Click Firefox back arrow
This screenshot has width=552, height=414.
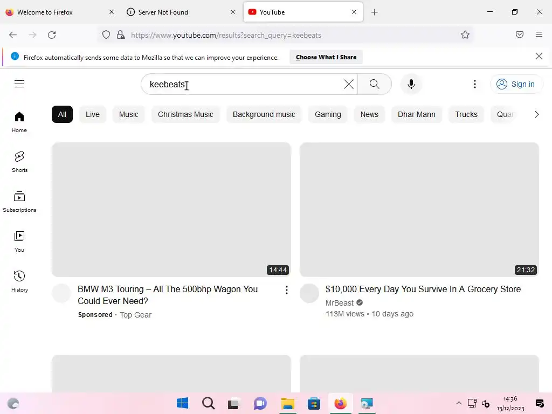tap(13, 35)
